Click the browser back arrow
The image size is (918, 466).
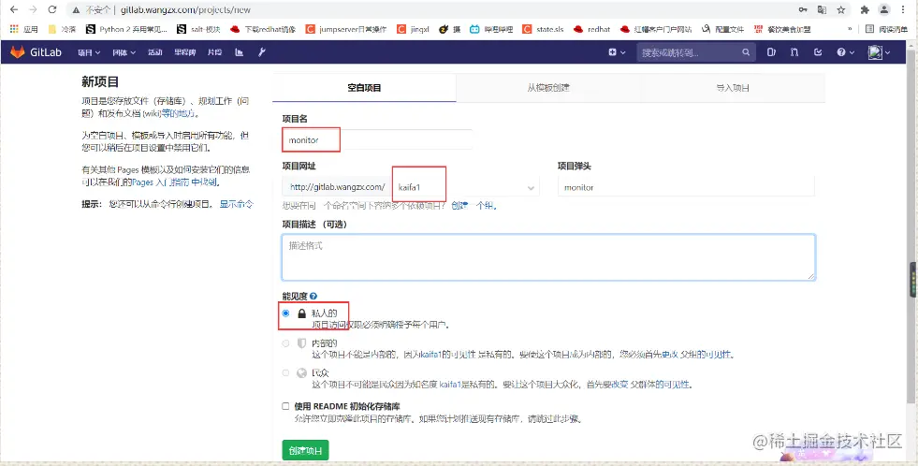tap(14, 10)
